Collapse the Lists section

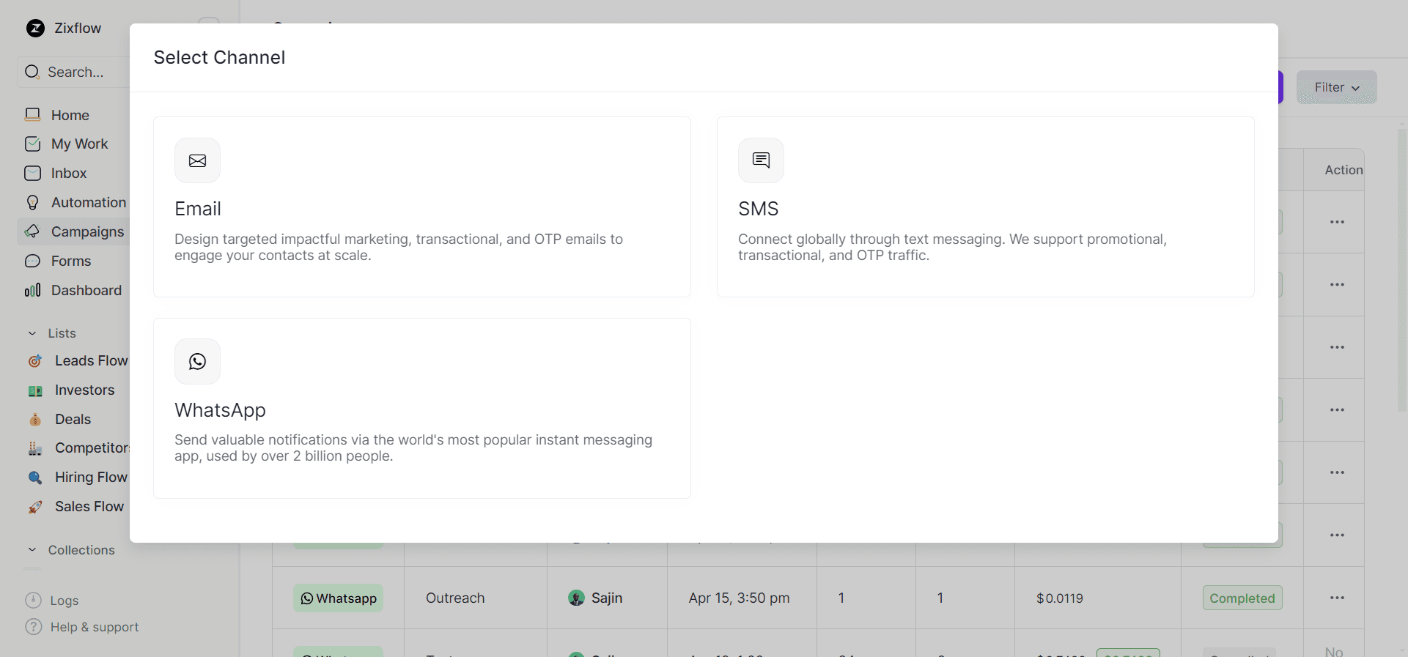click(32, 333)
